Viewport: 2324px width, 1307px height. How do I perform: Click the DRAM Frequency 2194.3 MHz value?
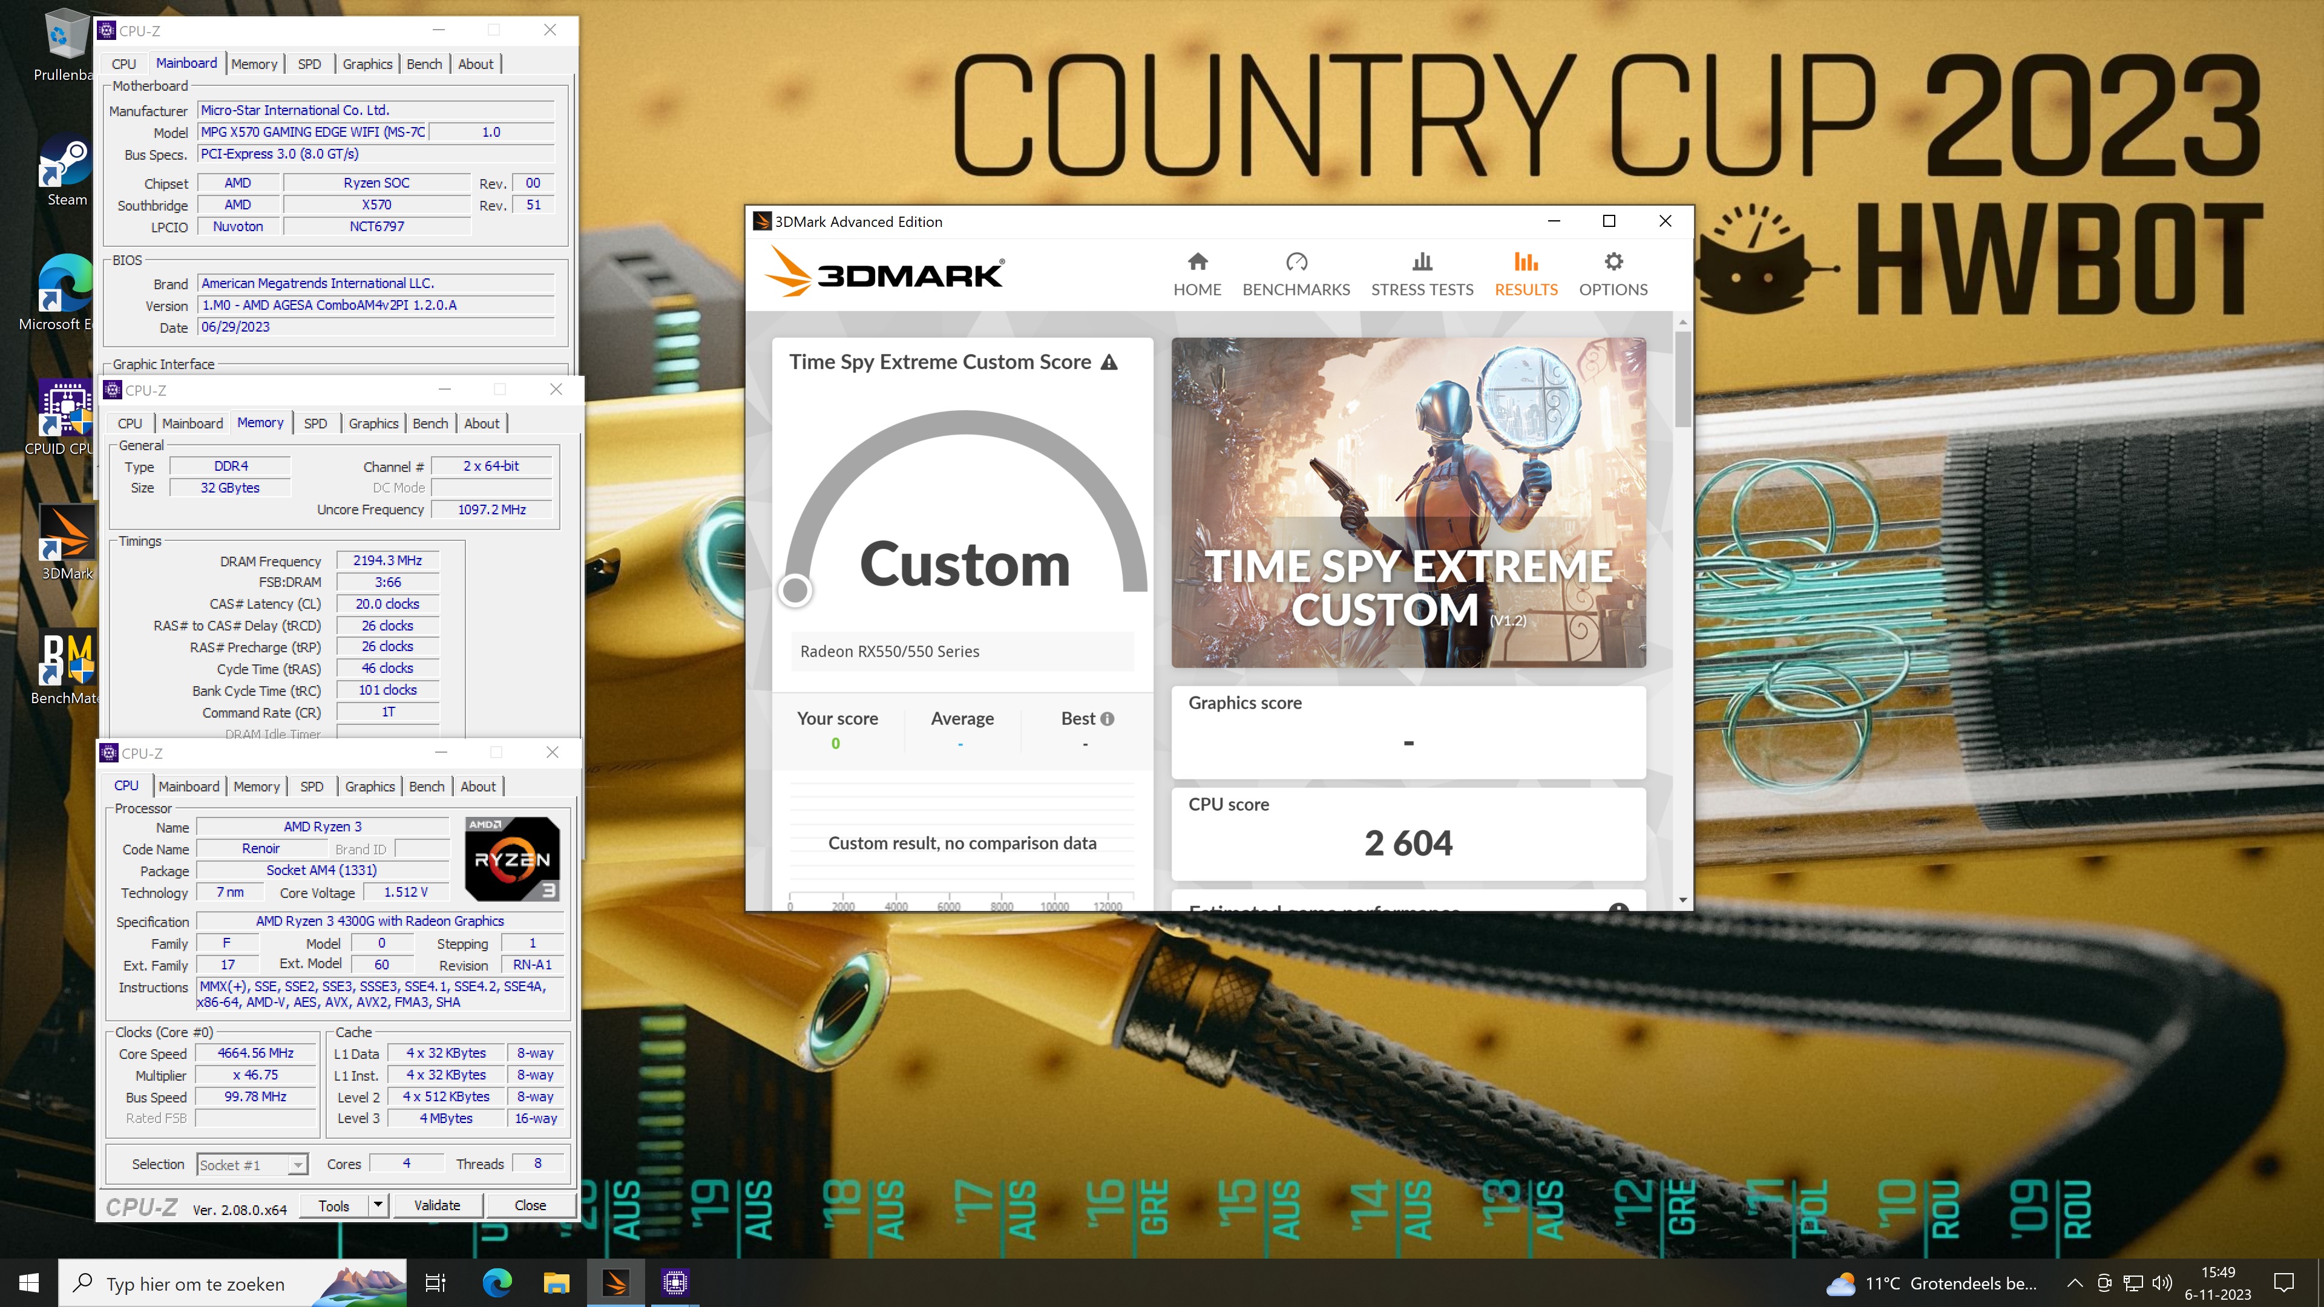point(388,560)
